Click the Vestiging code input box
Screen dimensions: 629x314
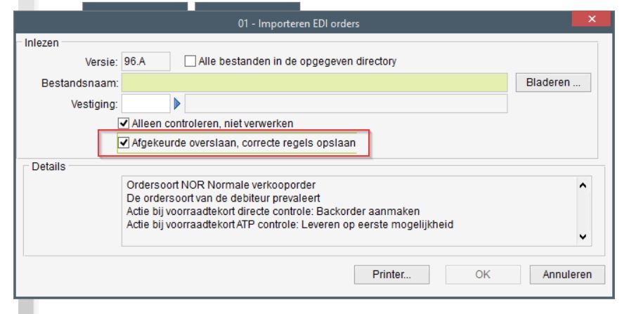point(145,104)
